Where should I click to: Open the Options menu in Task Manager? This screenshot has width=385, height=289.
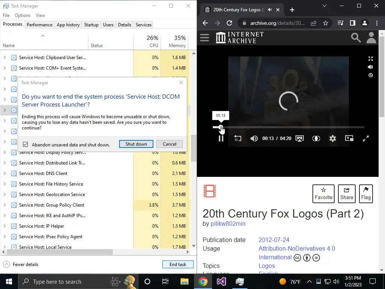pos(23,15)
